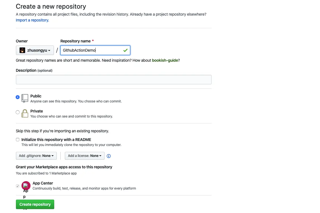The height and width of the screenshot is (213, 320).
Task: Click 'You are subscribed to 1 Marketplace app' text
Action: [x=46, y=173]
